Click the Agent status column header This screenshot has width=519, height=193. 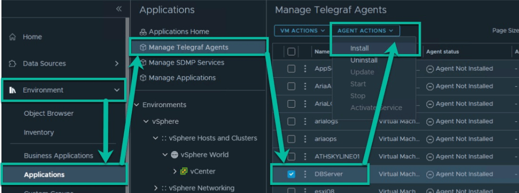[442, 52]
